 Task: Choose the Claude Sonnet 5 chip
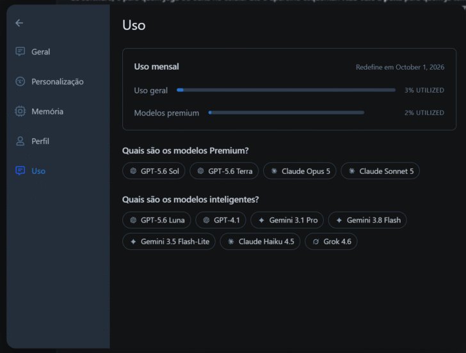(380, 171)
